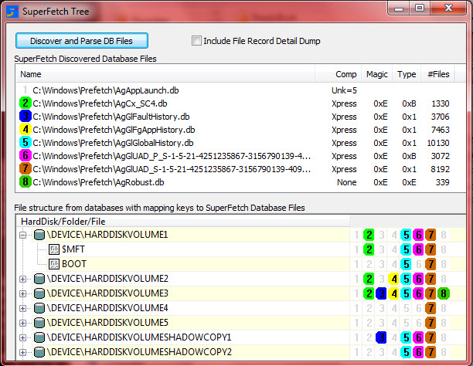This screenshot has height=366, width=473.
Task: Select the AgRobust.db file path
Action: [x=98, y=182]
